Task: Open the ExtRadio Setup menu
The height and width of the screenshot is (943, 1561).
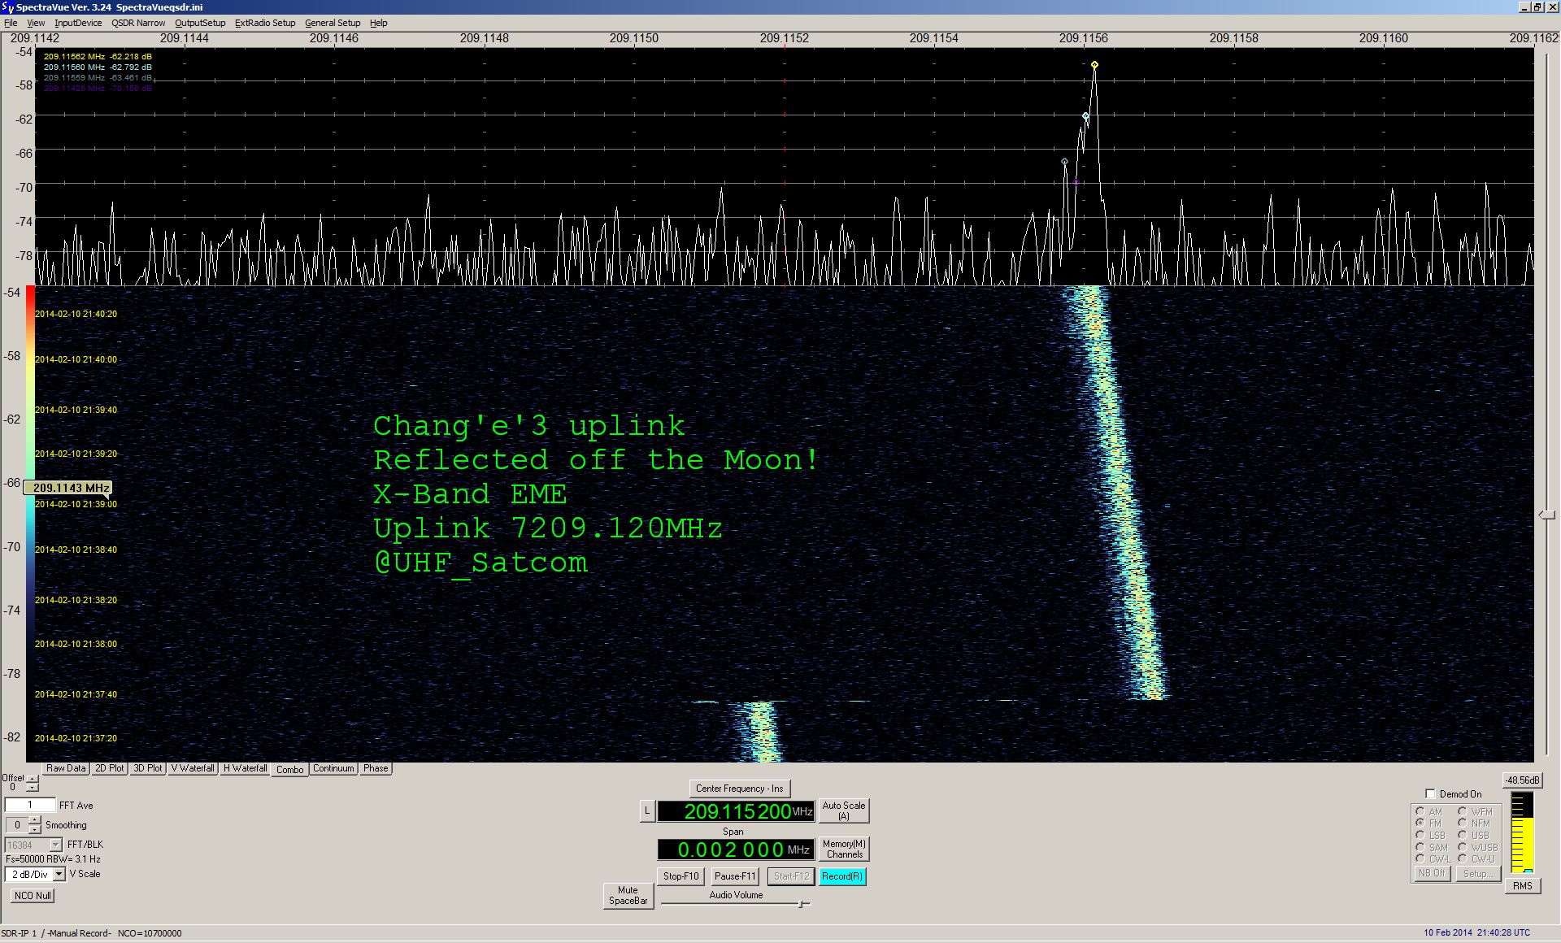Action: click(264, 23)
